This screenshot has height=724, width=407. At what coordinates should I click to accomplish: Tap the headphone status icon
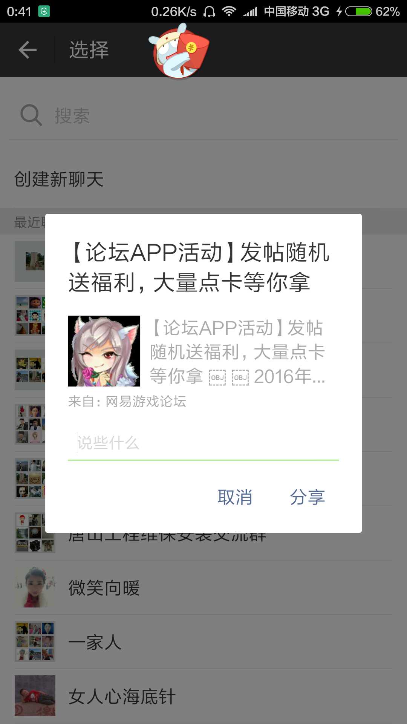pyautogui.click(x=209, y=12)
